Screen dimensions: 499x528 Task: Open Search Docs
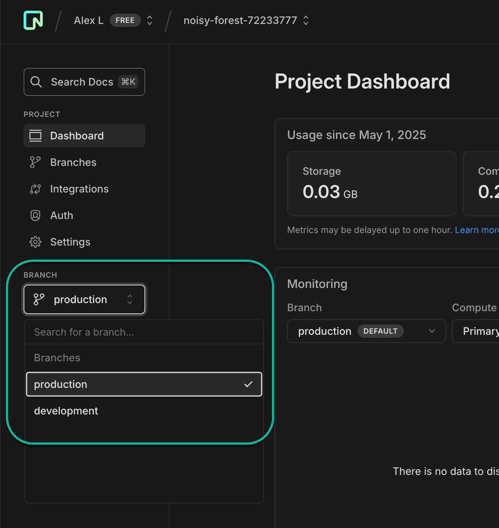82,81
